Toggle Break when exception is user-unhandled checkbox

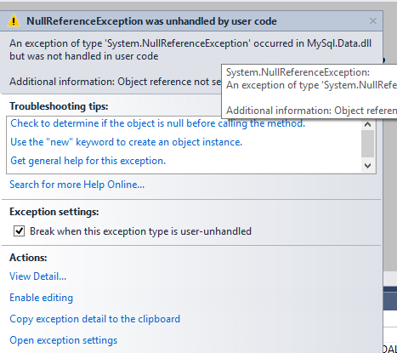point(20,231)
